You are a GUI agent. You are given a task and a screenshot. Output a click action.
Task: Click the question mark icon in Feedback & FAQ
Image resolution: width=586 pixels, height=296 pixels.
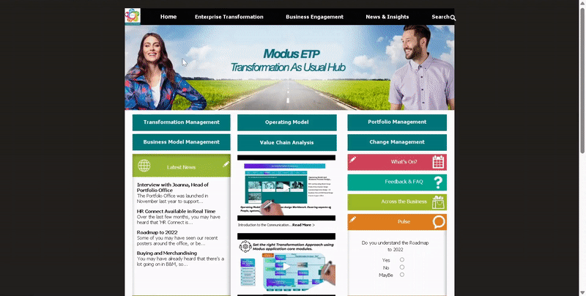click(438, 182)
